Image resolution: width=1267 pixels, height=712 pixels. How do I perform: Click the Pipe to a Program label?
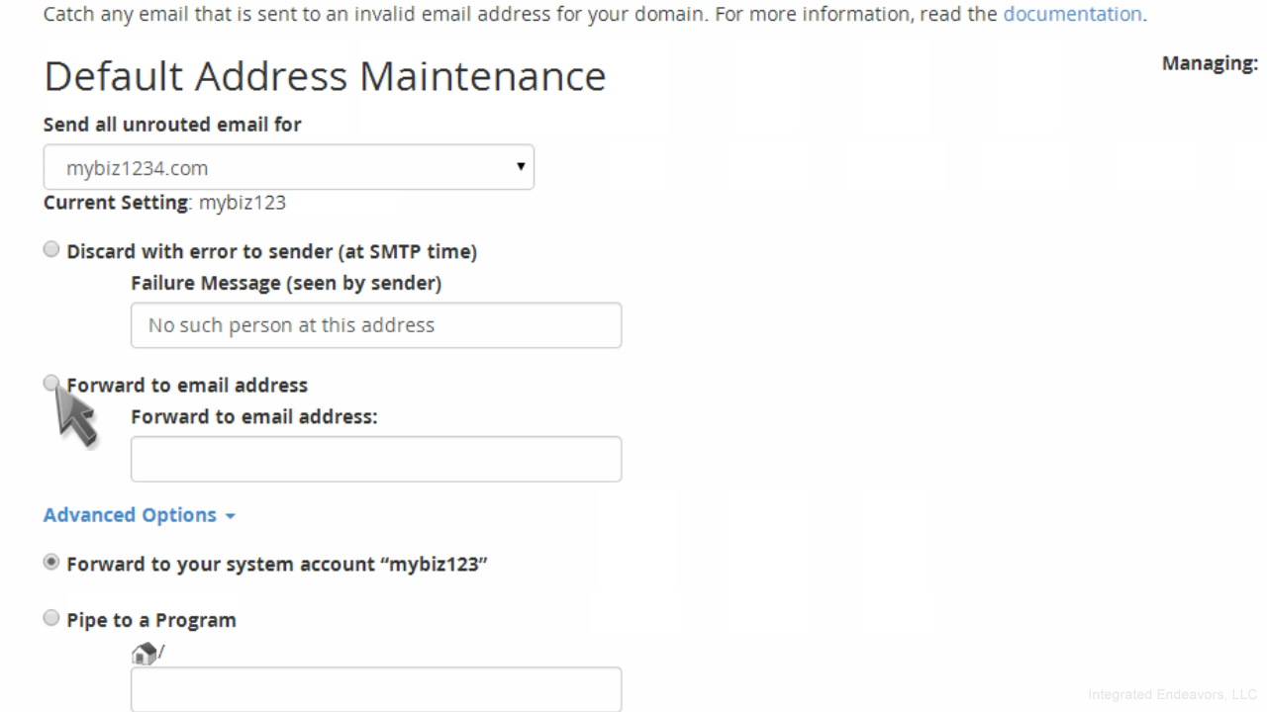(x=151, y=620)
